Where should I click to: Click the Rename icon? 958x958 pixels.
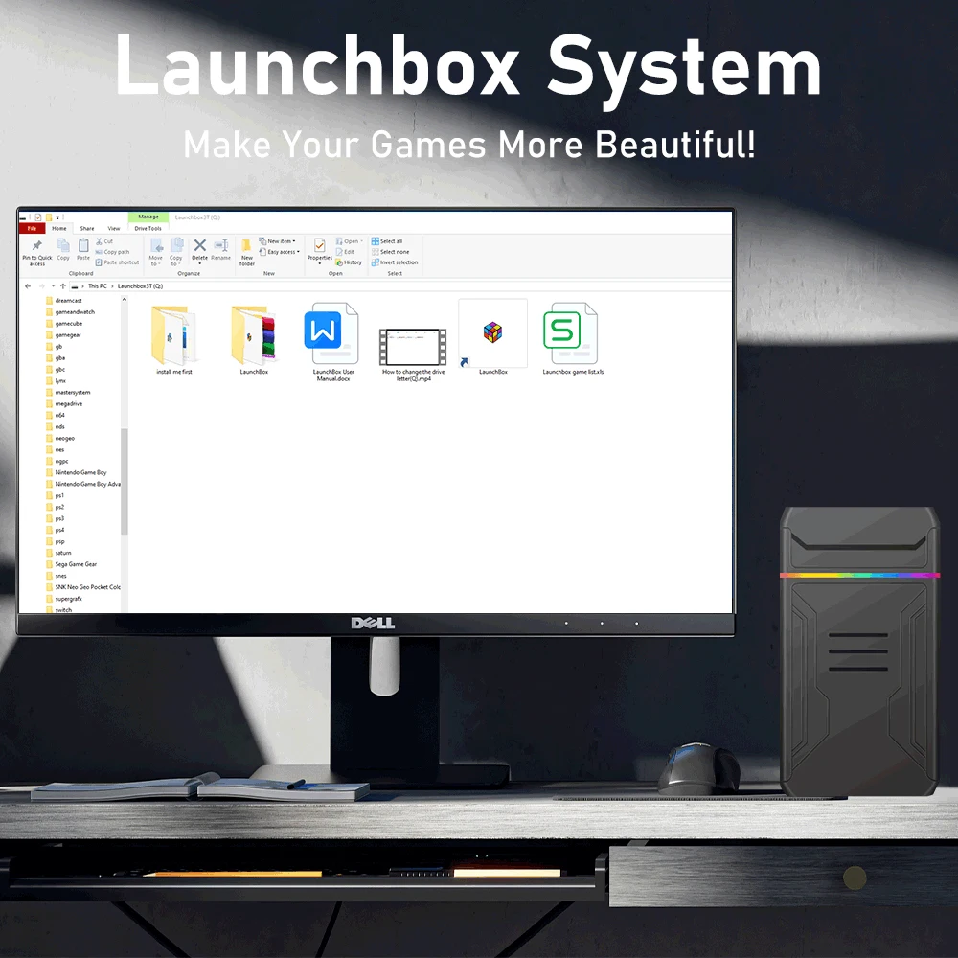pos(221,245)
